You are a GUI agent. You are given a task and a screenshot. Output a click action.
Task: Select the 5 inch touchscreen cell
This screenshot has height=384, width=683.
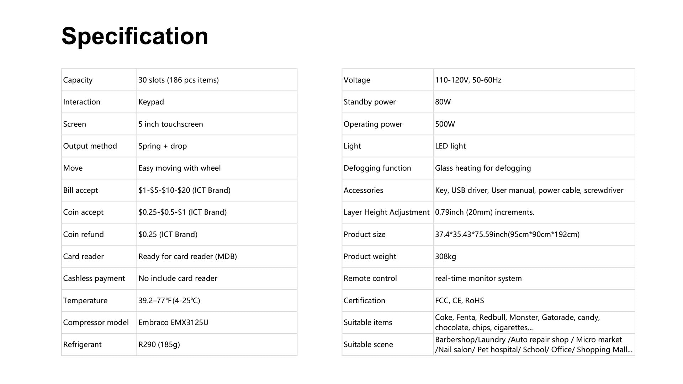tap(170, 124)
